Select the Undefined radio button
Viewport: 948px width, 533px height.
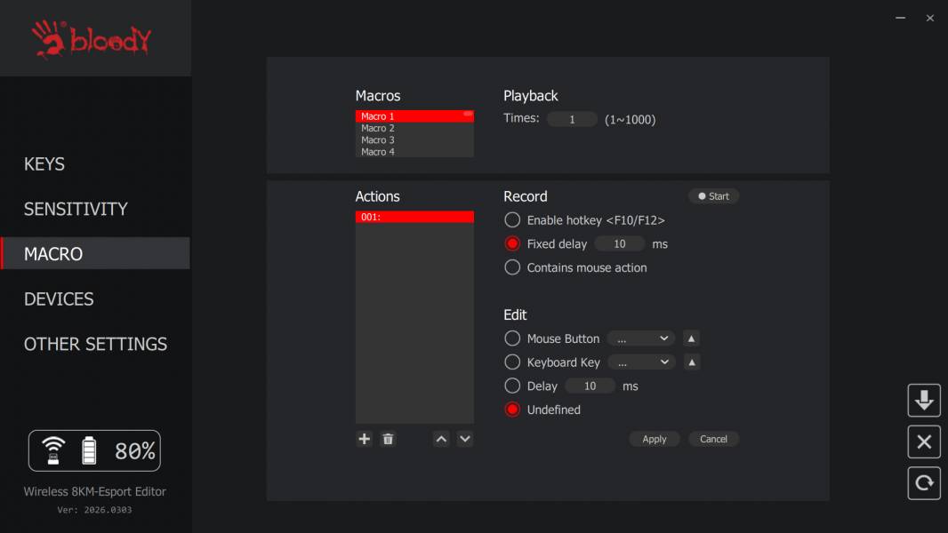tap(512, 410)
